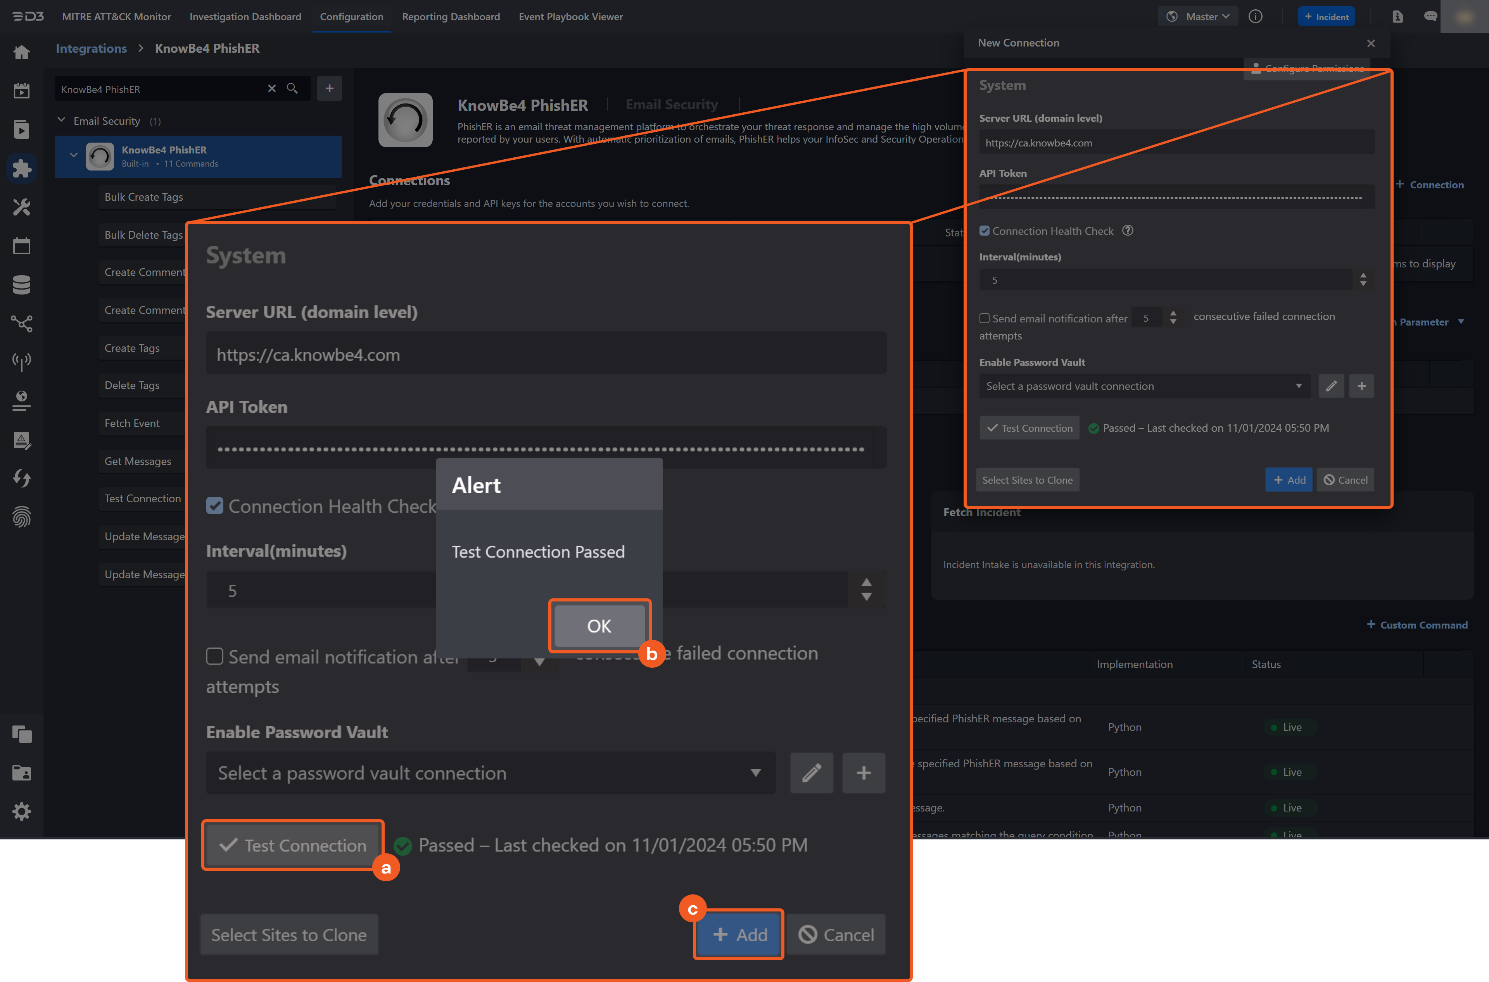Select the fingerprint icon in the sidebar
1489x982 pixels.
22,517
